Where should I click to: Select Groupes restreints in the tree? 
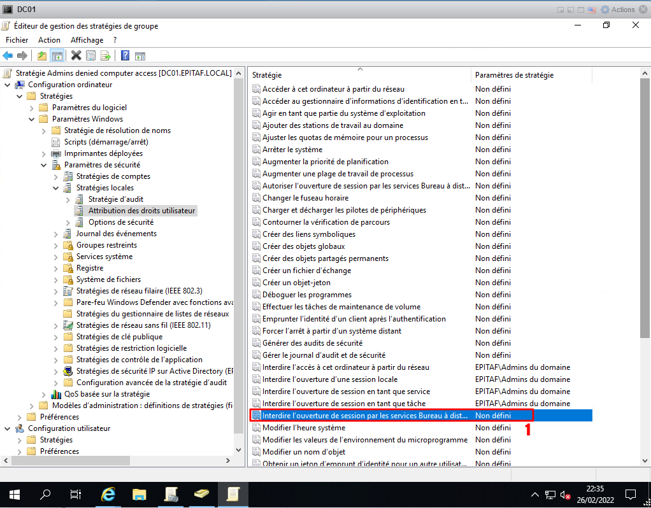106,245
